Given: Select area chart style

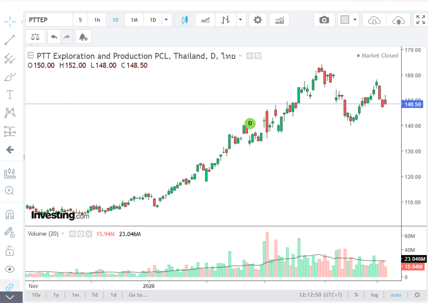Looking at the screenshot, I should coord(205,20).
